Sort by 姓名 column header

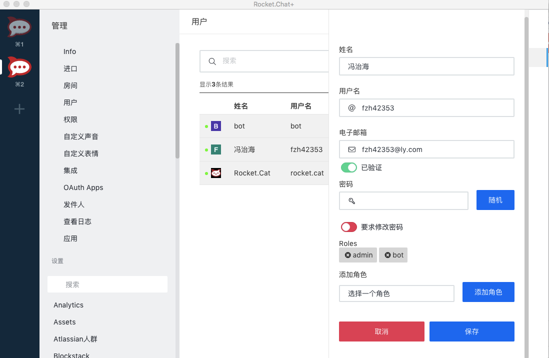pyautogui.click(x=241, y=106)
